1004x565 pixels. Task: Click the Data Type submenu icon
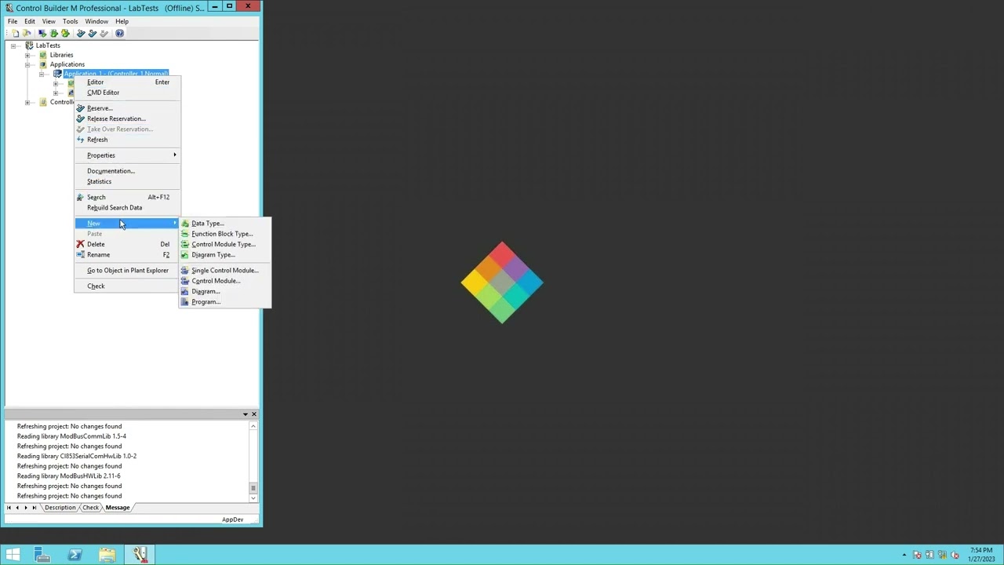pos(185,224)
